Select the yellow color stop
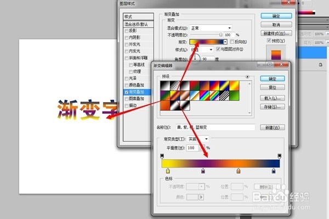Screen dimensions: 329x219 pos(168,171)
